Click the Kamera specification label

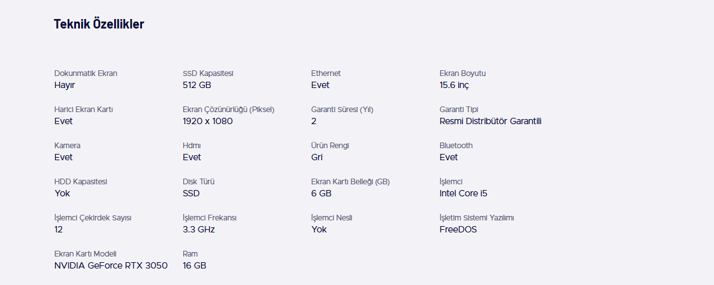tap(67, 146)
